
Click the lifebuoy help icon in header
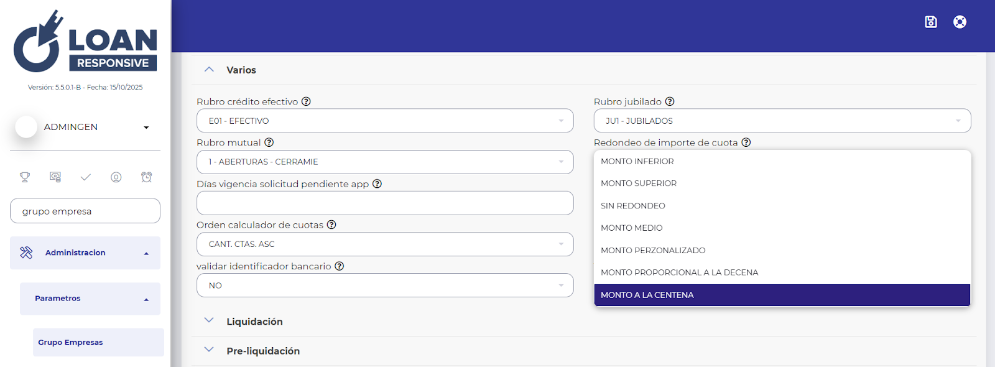tap(960, 22)
